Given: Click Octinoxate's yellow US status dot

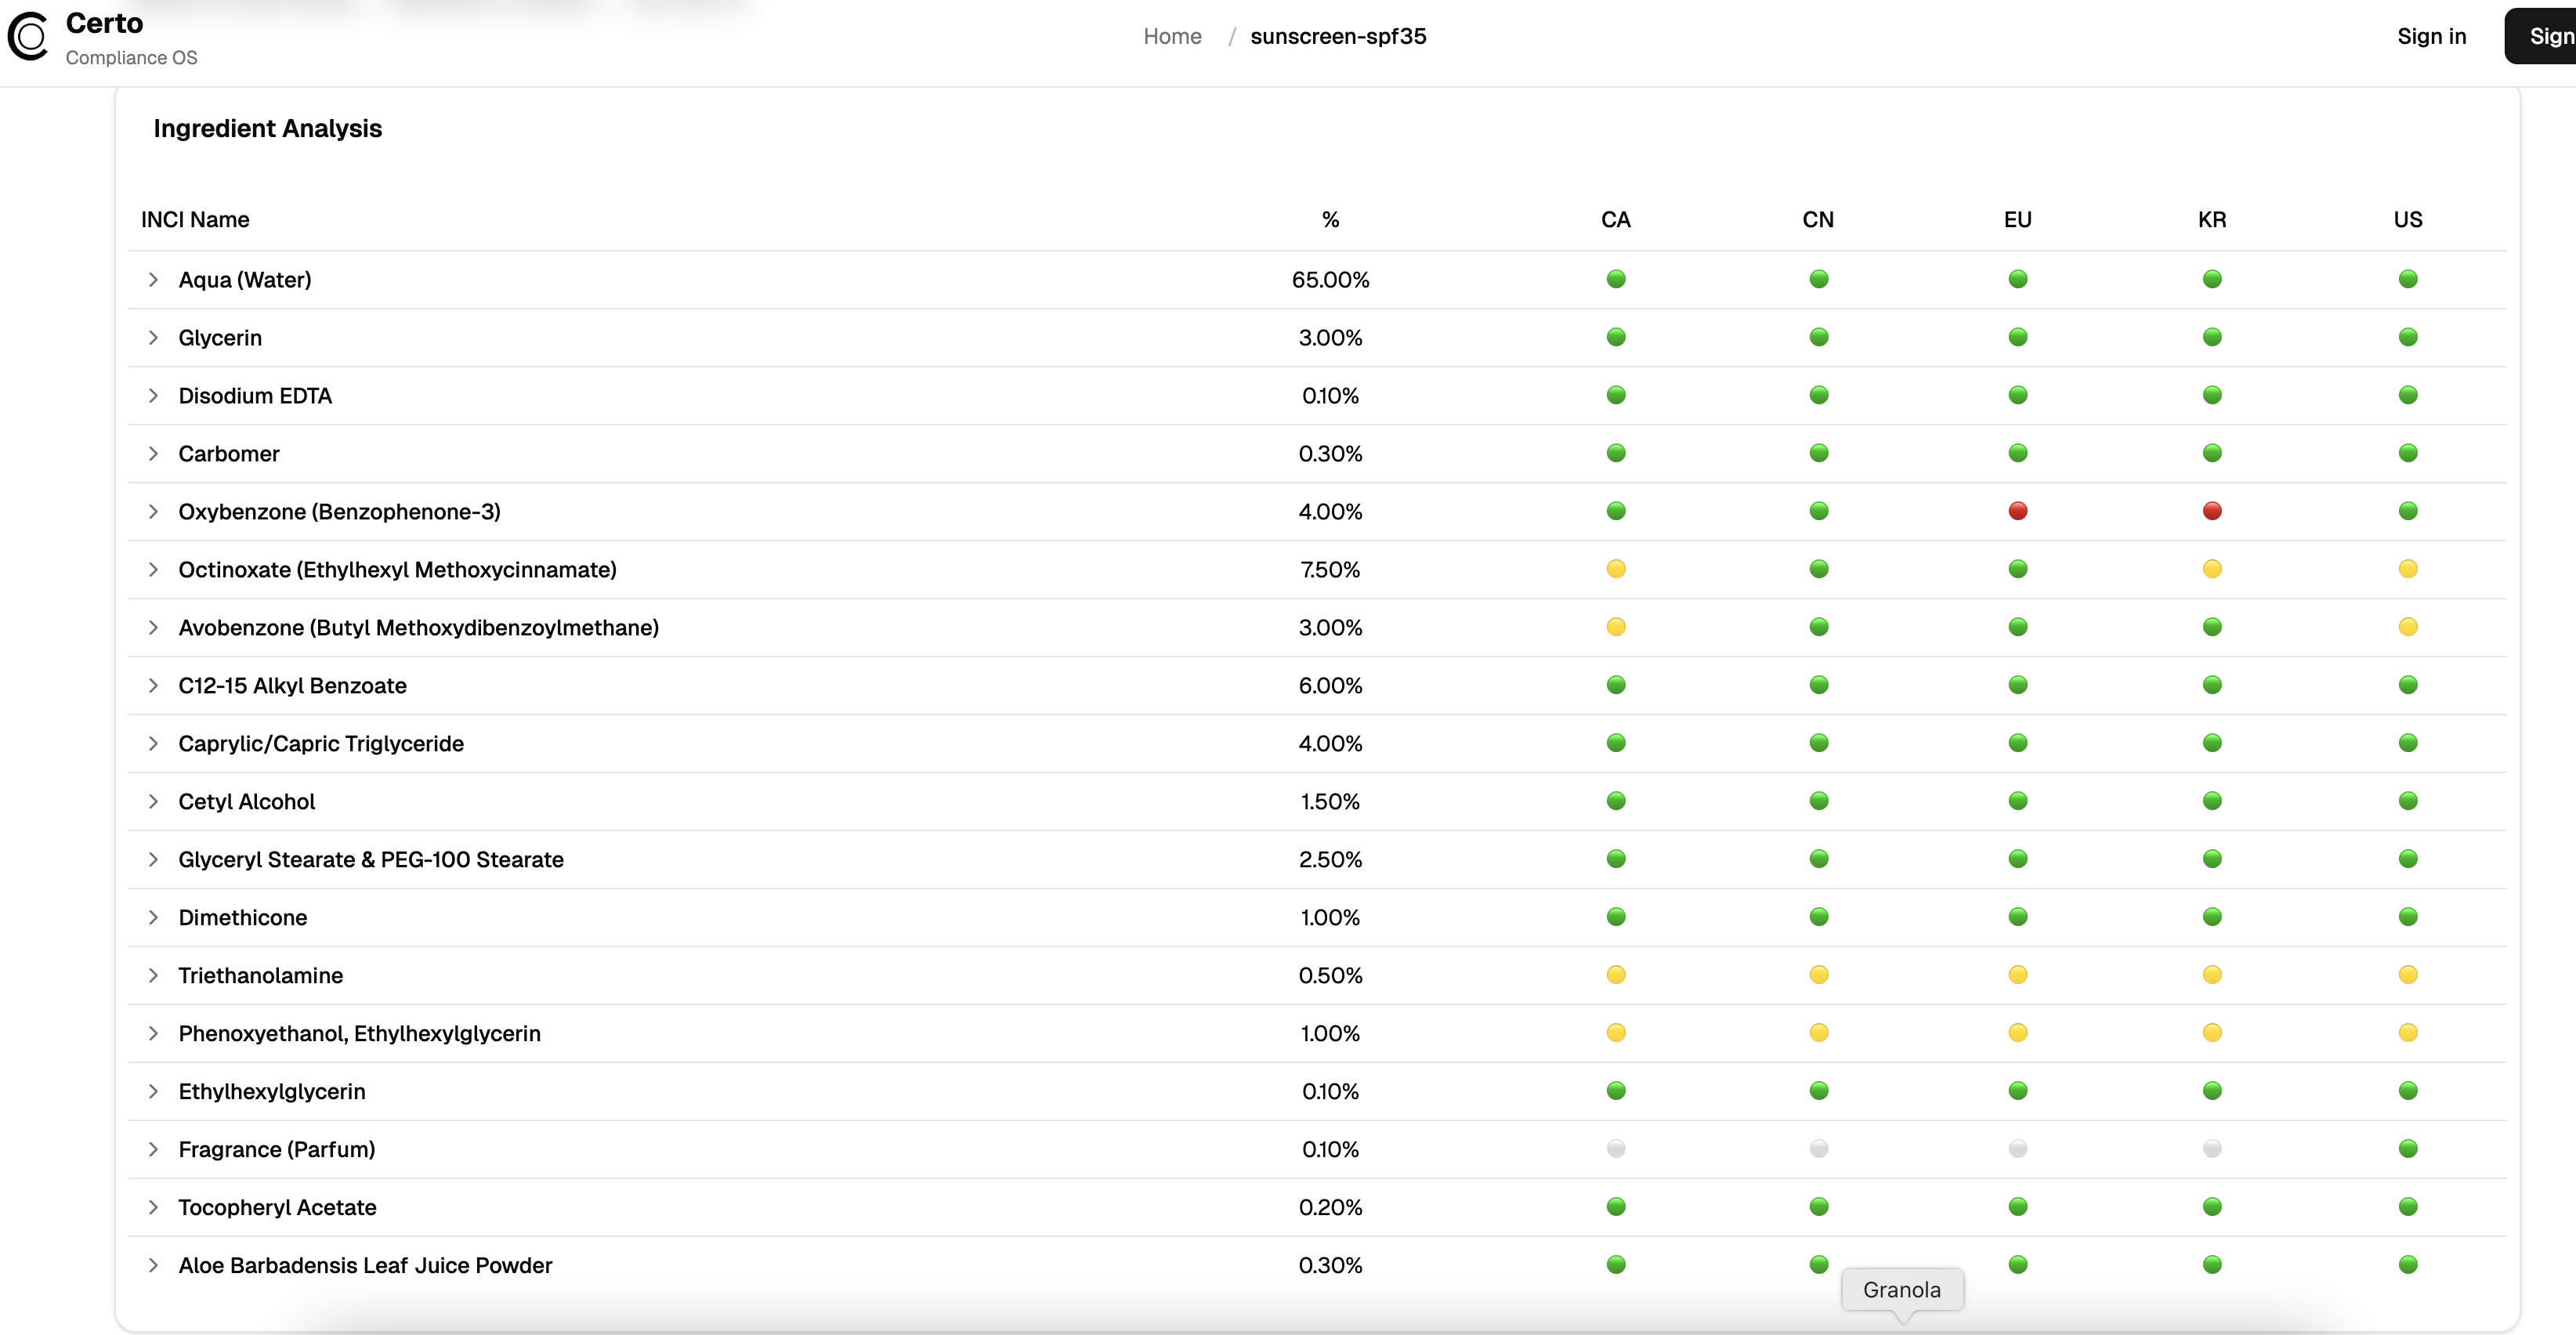Looking at the screenshot, I should 2408,569.
